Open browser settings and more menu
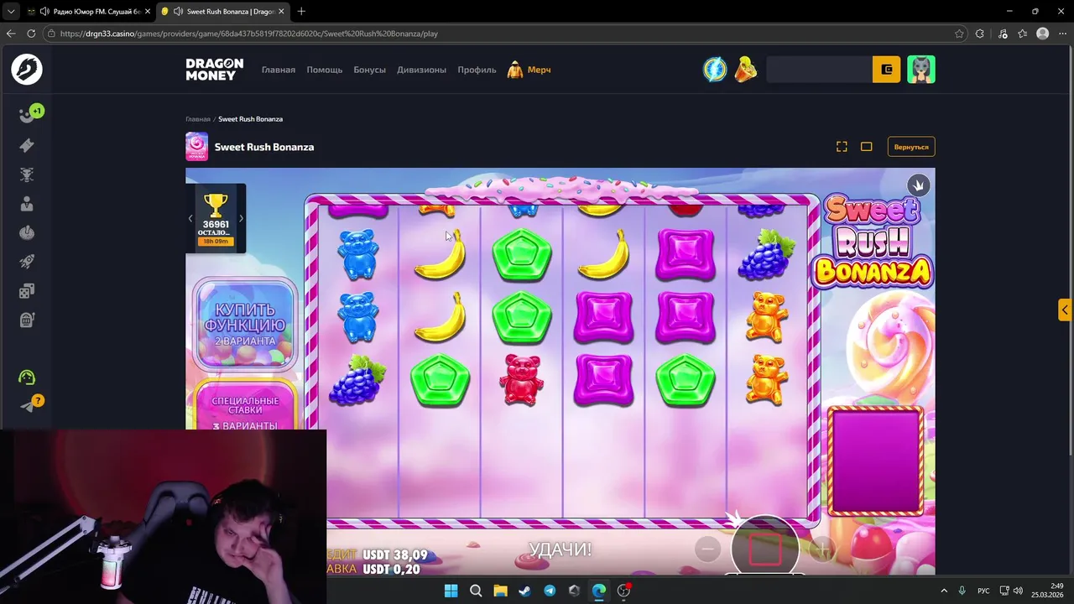The image size is (1074, 604). pos(1062,34)
